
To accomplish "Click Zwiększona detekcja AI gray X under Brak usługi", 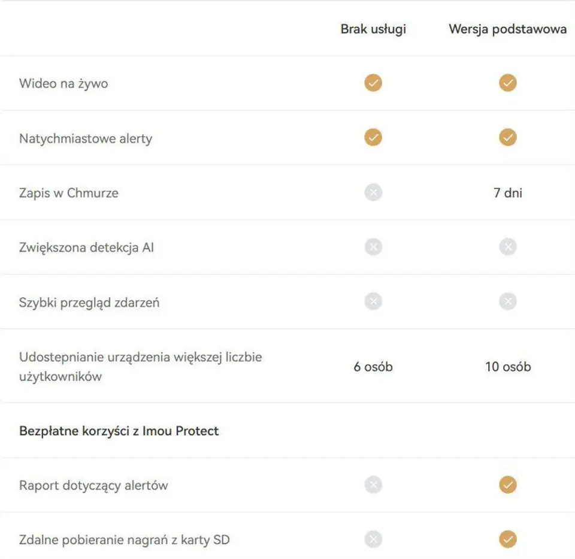I will [373, 247].
